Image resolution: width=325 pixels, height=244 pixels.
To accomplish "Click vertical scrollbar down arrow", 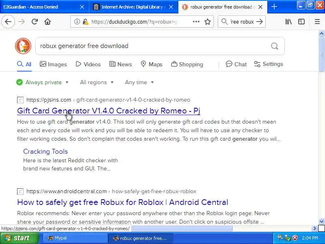I will point(321,221).
